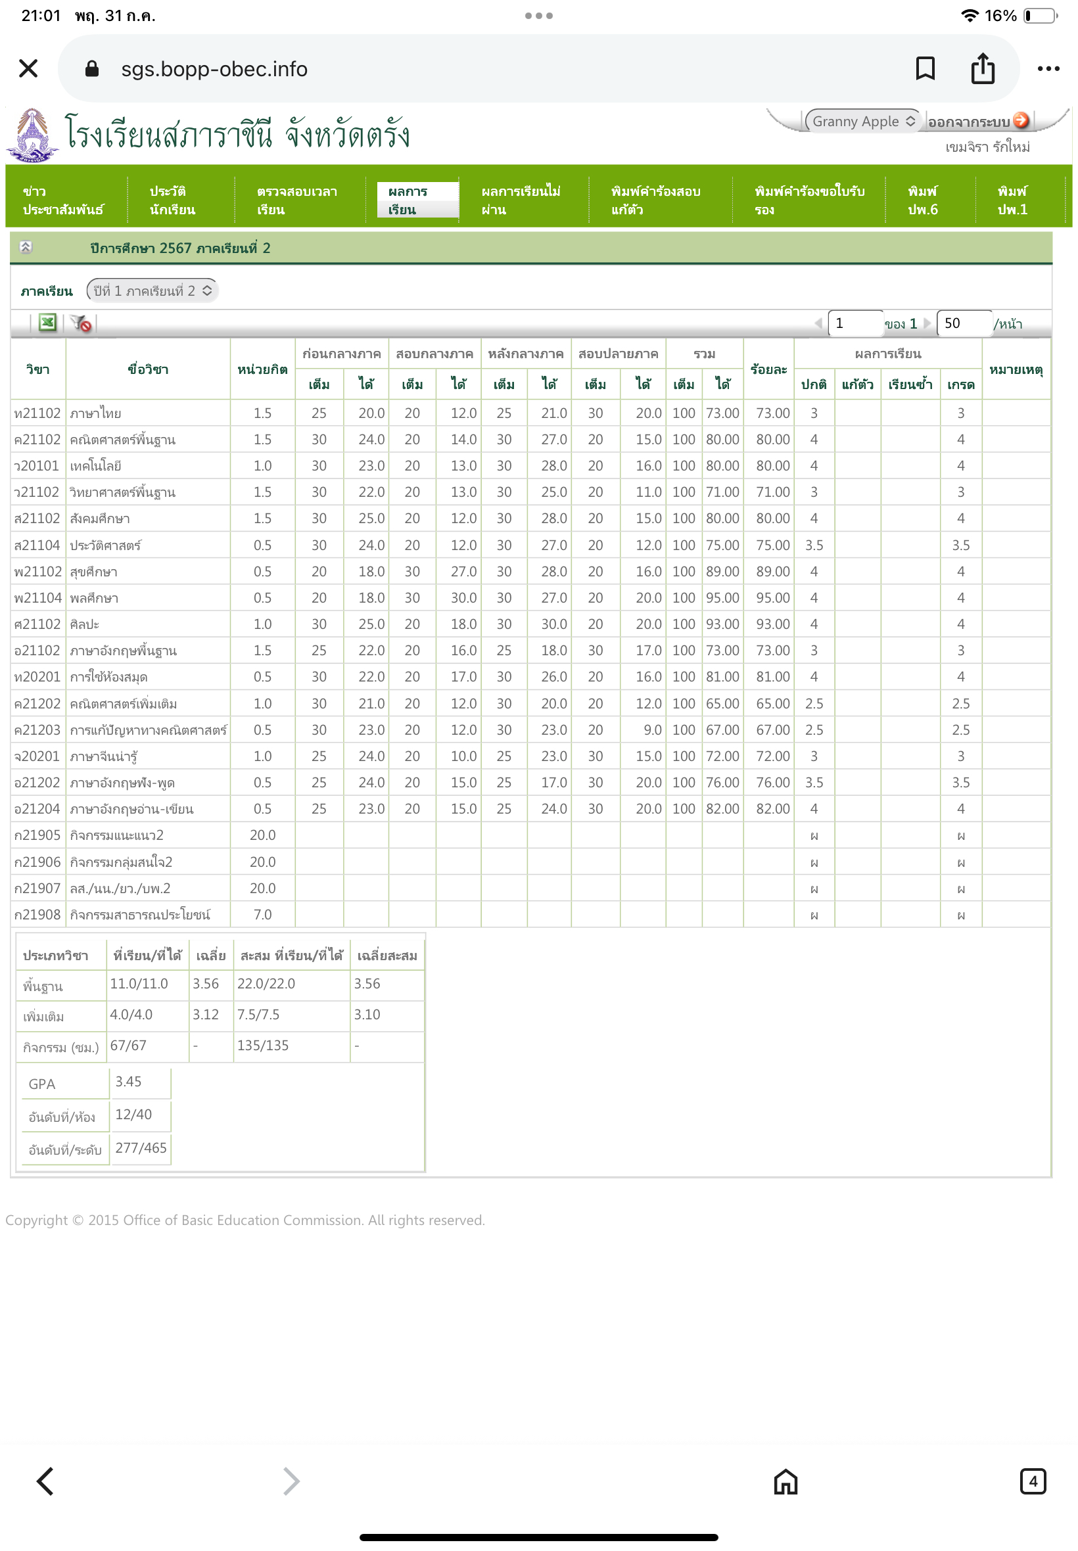
Task: Click the ภาษาจีนน่ารู้ subject name
Action: point(103,756)
